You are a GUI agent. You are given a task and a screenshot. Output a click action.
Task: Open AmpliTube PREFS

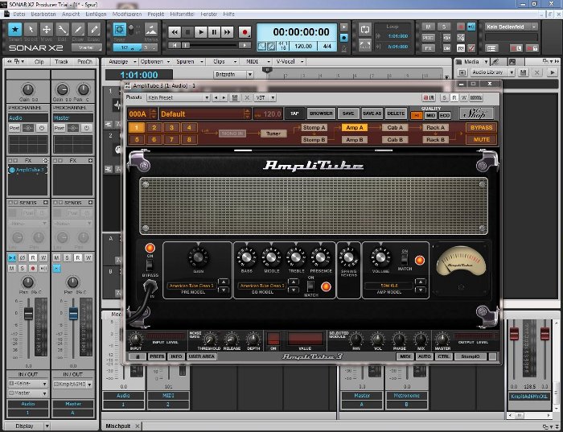(157, 356)
